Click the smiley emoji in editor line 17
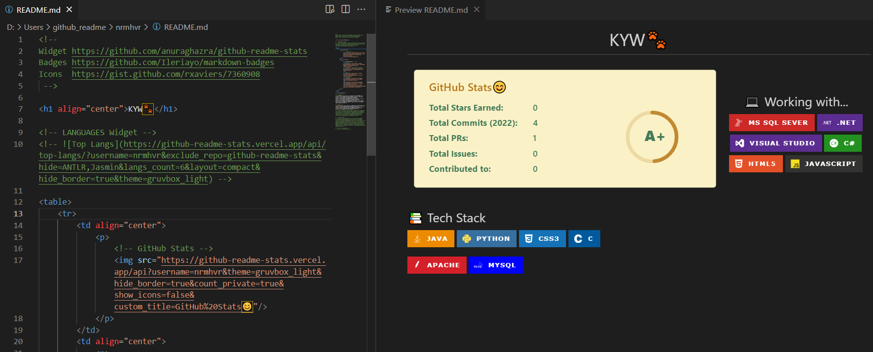The image size is (873, 352). pyautogui.click(x=247, y=306)
